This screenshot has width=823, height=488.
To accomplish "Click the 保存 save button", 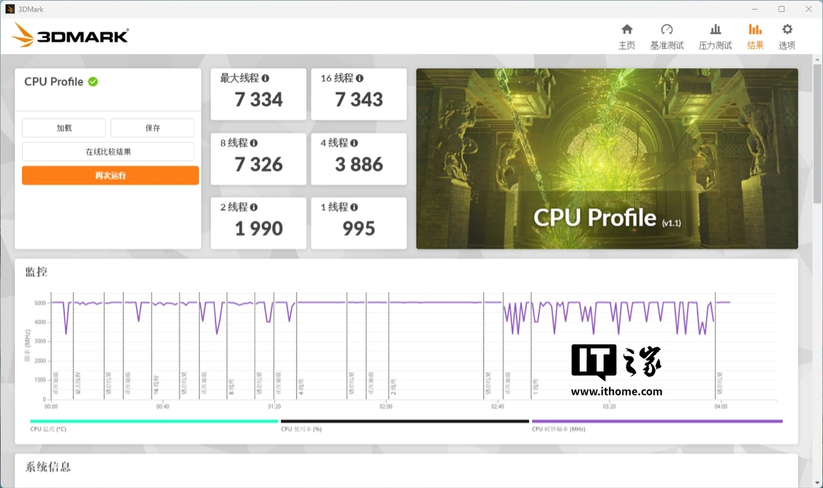I will [x=152, y=128].
